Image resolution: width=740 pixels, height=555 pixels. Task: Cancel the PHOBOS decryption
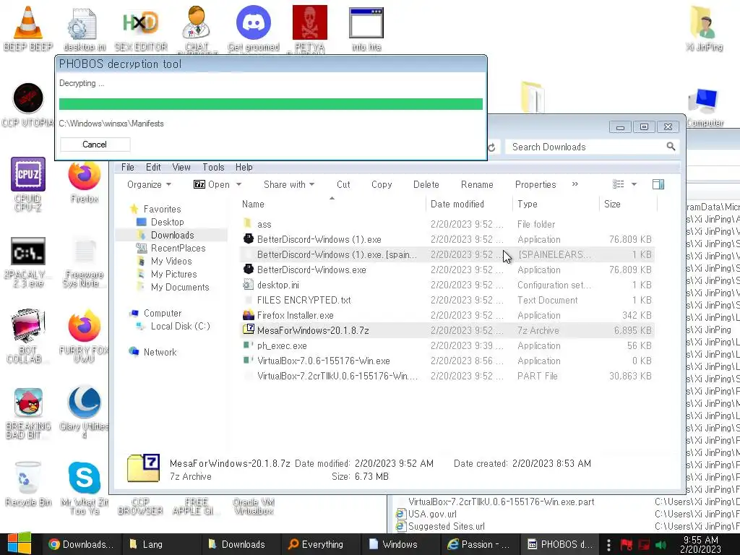click(95, 145)
